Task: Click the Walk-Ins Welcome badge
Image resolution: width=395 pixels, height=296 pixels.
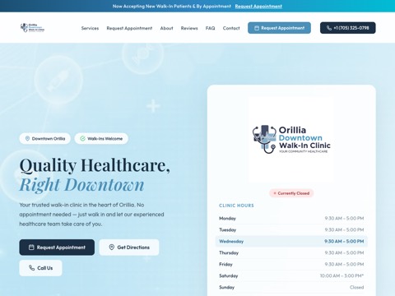Action: click(x=101, y=138)
